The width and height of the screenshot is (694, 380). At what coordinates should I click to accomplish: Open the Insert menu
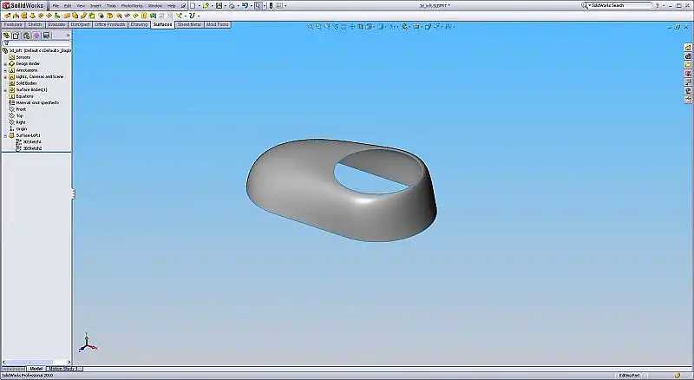[95, 5]
